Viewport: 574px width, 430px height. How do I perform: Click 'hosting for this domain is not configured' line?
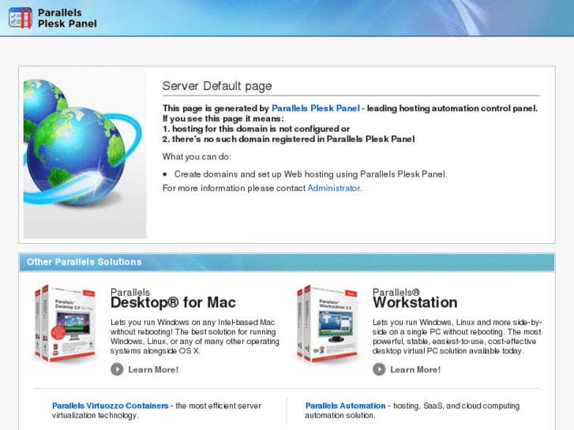(x=257, y=129)
